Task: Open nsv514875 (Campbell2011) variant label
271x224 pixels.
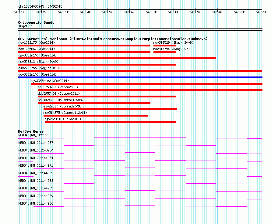Action: pyautogui.click(x=65, y=113)
